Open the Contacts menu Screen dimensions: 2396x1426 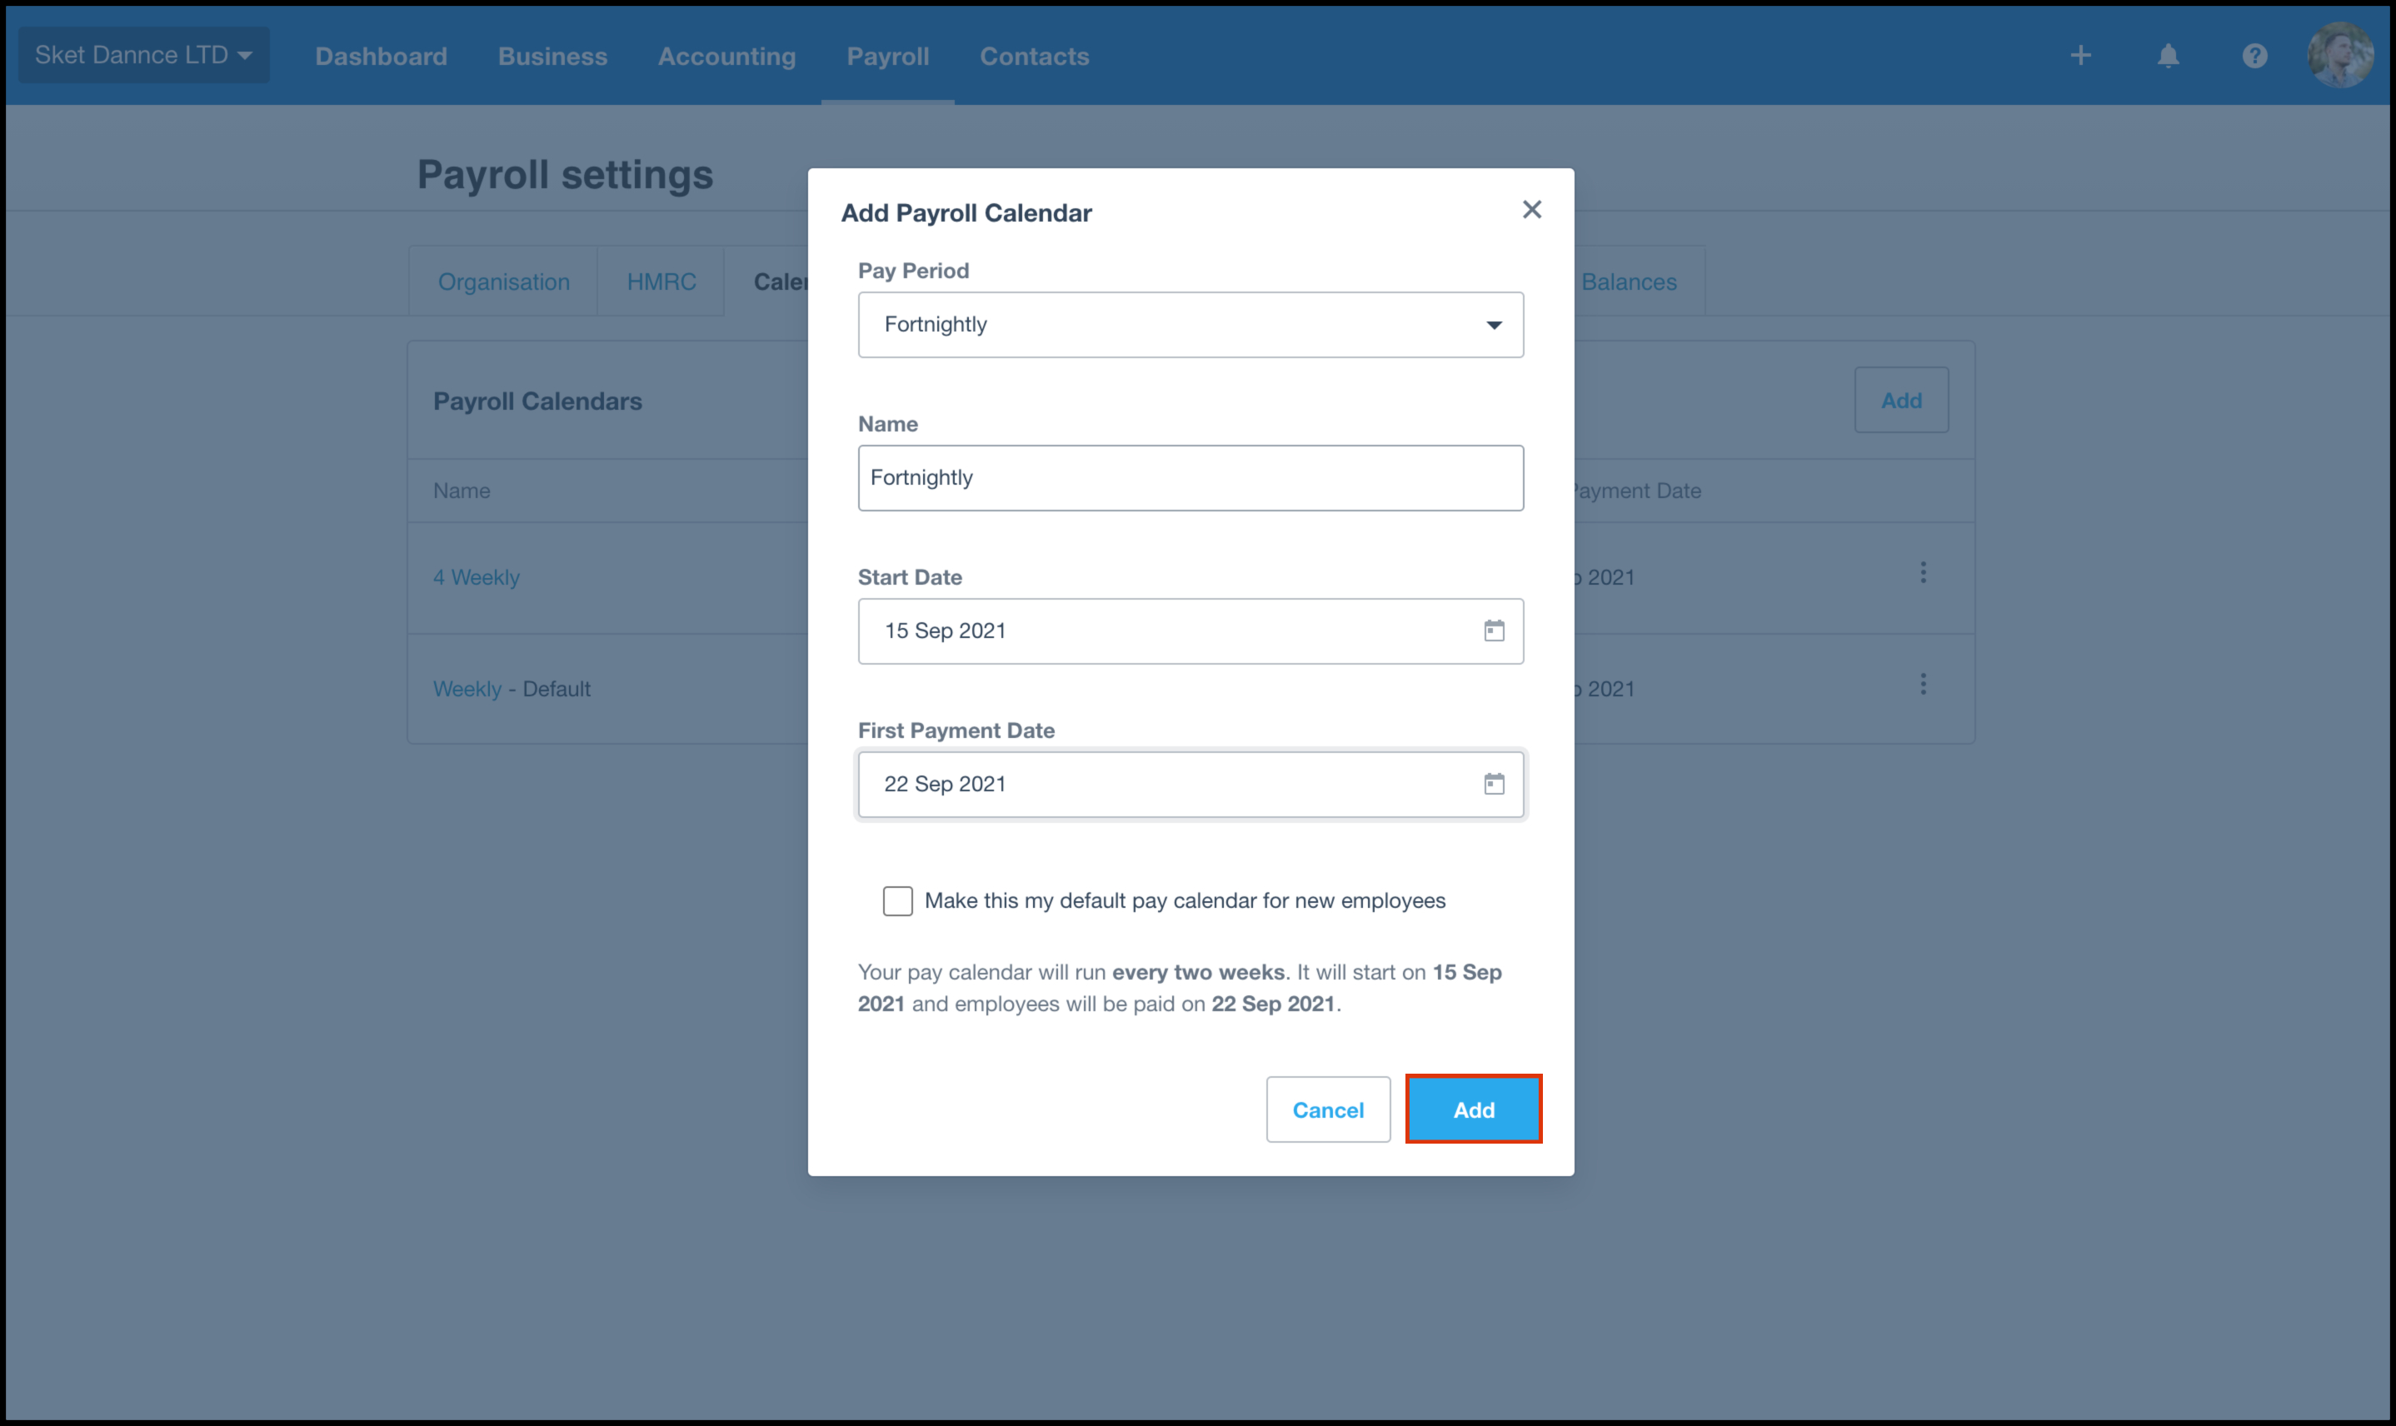pos(1034,57)
